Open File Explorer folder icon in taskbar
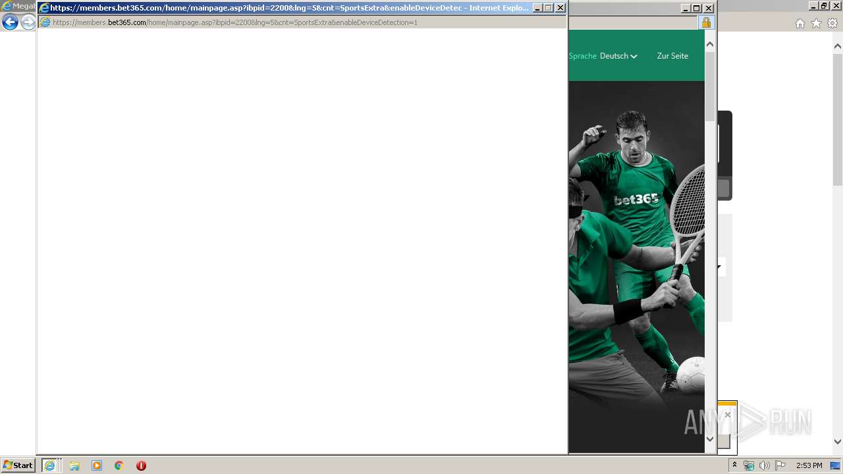Viewport: 843px width, 474px height. 74,465
